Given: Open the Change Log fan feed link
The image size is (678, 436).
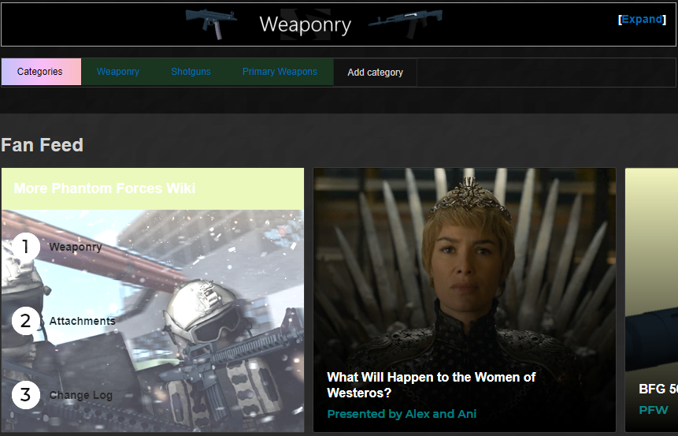Looking at the screenshot, I should point(81,395).
